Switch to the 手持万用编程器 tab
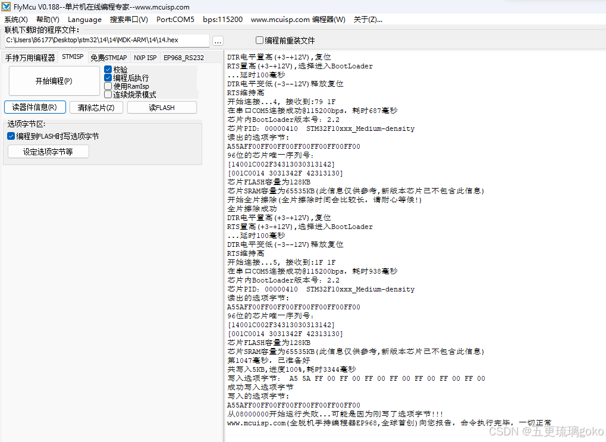Screen dimensions: 606x442 tap(30, 58)
